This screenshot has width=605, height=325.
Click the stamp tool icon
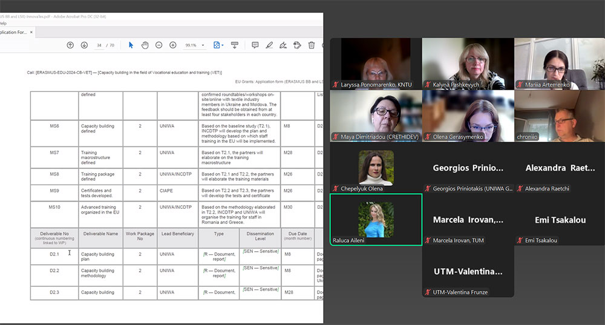[x=297, y=45]
